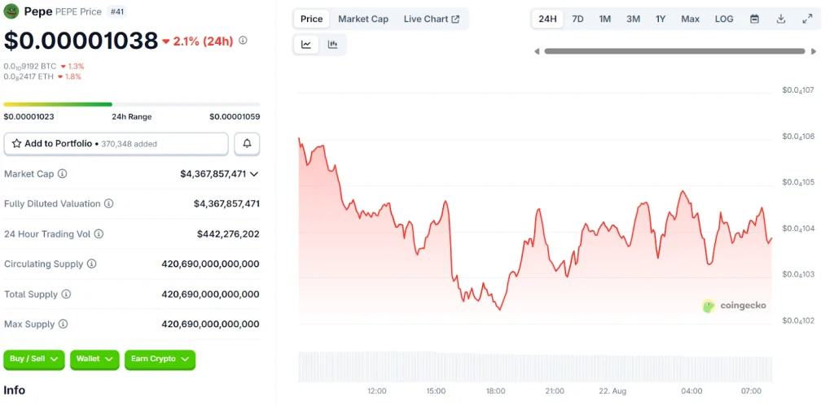Image resolution: width=834 pixels, height=405 pixels.
Task: Open Max Supply info icon
Action: [63, 324]
